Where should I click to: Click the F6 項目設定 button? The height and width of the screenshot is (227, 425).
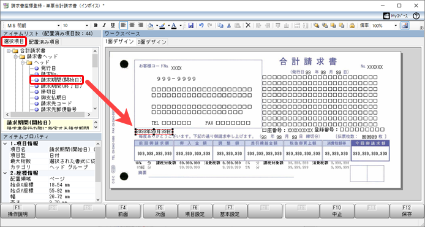coord(195,211)
